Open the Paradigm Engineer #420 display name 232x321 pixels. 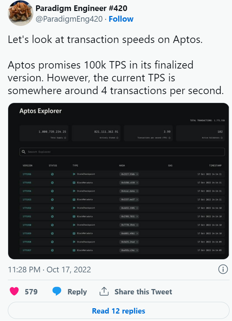[x=81, y=8]
